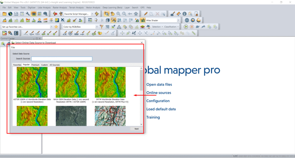Click the Configuration link
The image size is (295, 158).
(x=158, y=101)
